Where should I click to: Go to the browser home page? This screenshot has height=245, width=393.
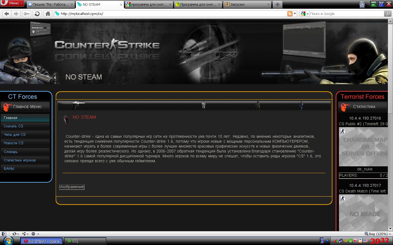(48, 14)
